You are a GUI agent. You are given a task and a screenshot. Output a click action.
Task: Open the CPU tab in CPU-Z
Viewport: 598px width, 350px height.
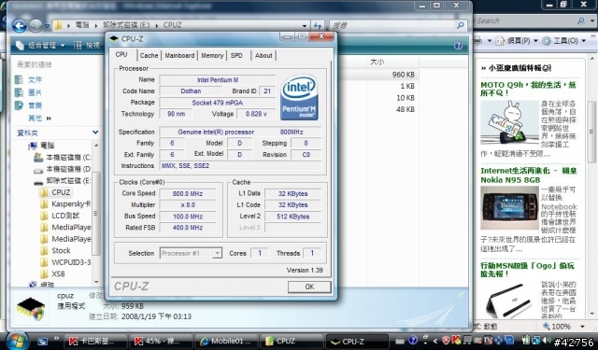[121, 54]
